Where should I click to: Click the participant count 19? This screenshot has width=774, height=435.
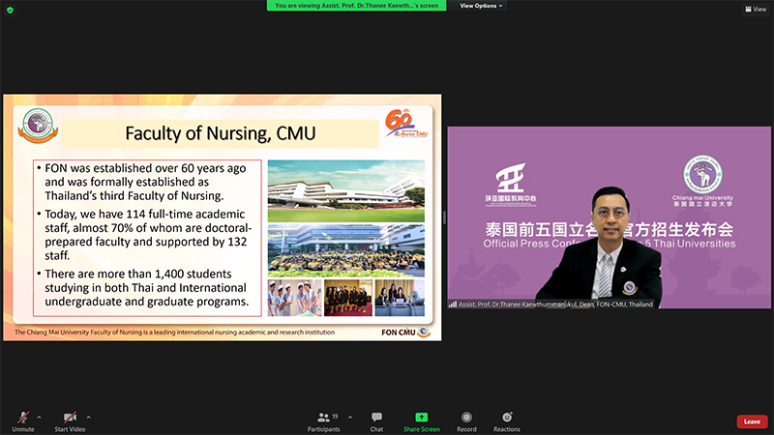click(x=335, y=417)
